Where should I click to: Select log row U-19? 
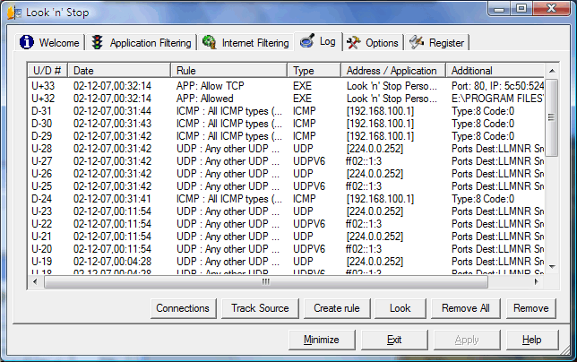(x=287, y=262)
